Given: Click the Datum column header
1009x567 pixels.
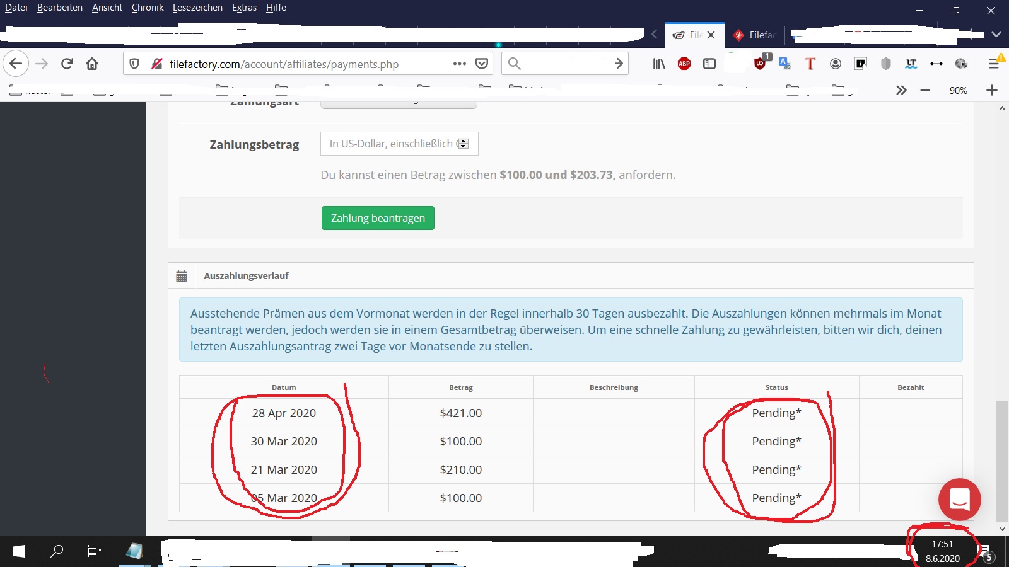Looking at the screenshot, I should click(284, 387).
